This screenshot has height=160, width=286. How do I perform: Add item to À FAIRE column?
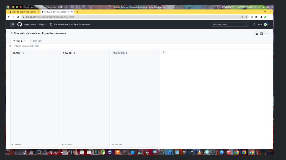67,144
